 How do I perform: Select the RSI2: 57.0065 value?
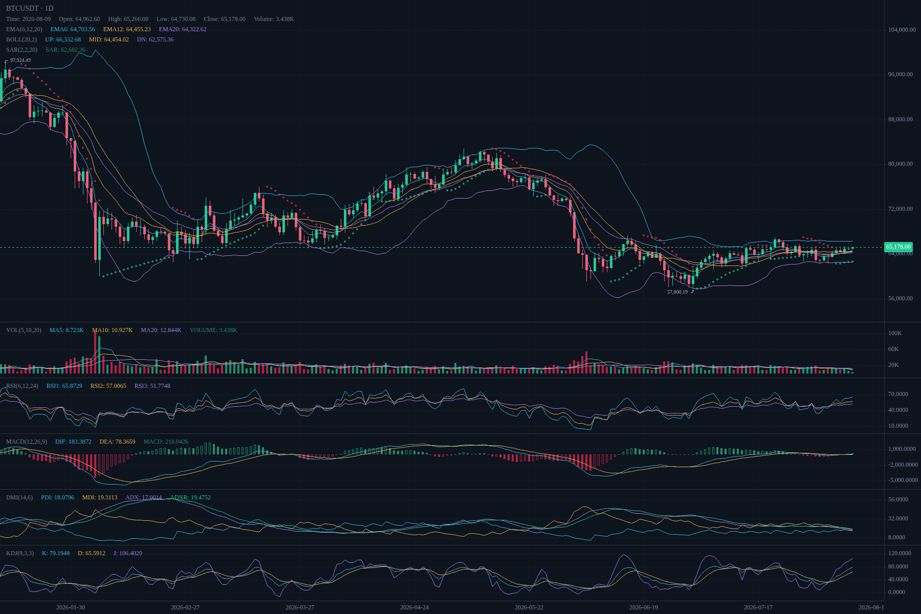pyautogui.click(x=108, y=386)
